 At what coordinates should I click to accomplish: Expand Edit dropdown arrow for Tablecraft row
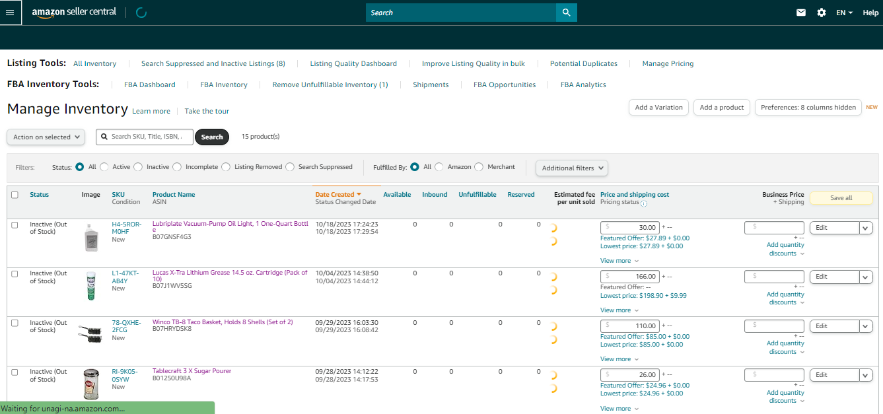(x=866, y=375)
